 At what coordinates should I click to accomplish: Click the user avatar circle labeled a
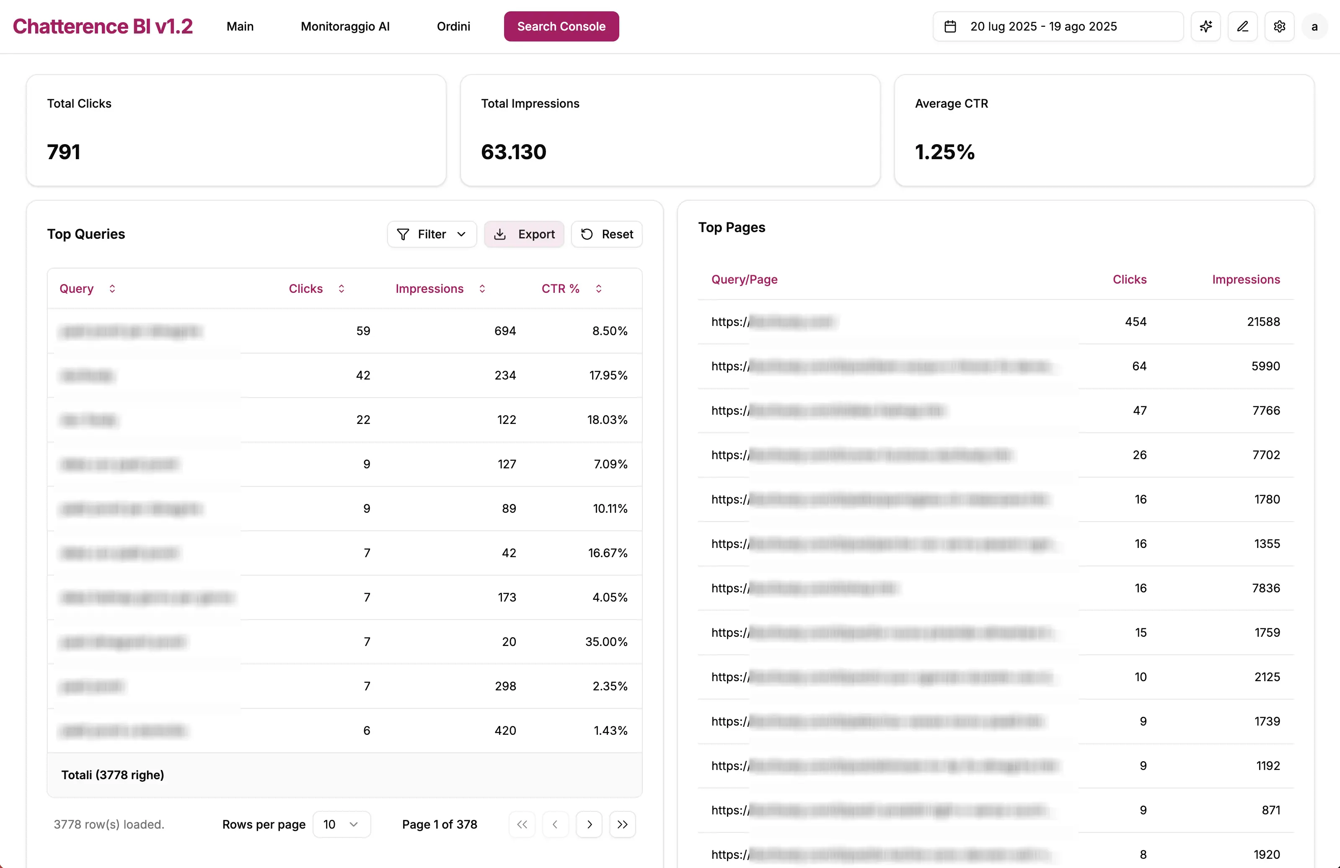point(1315,26)
